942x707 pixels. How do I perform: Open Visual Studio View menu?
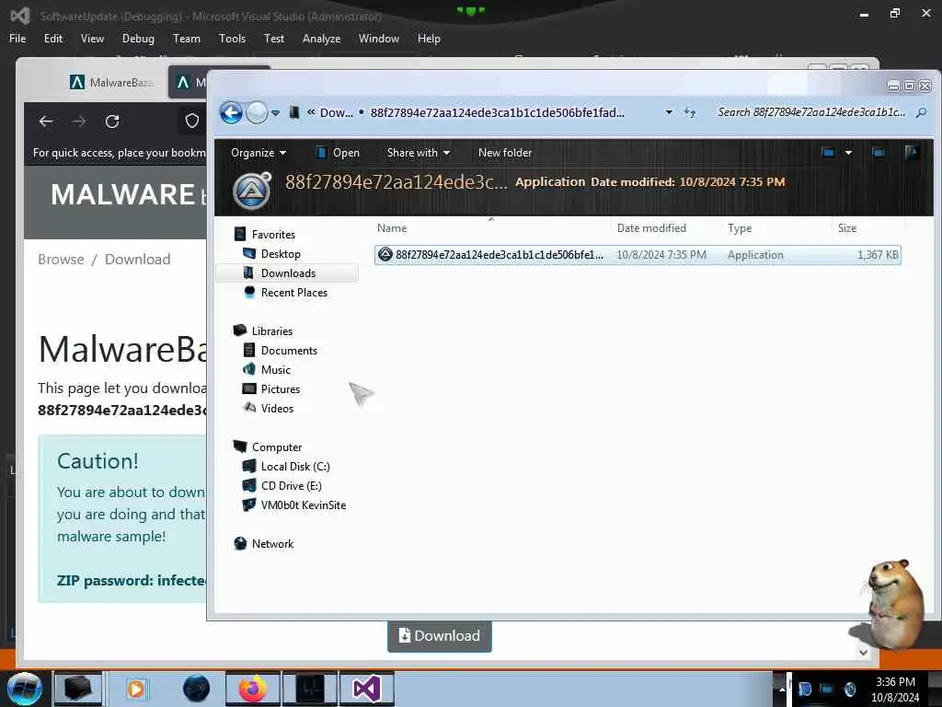coord(92,39)
